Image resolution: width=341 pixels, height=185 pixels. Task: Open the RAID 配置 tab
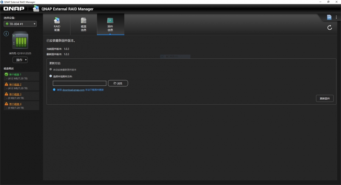[57, 24]
